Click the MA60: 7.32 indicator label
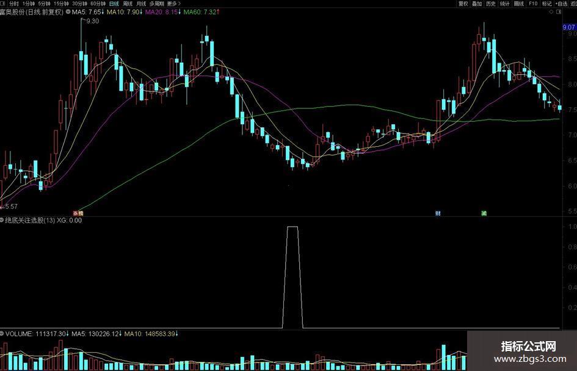Screen dimensions: 577x371 201,12
